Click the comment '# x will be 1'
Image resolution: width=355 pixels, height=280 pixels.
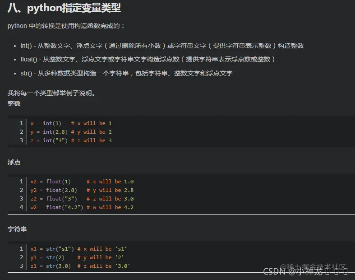pos(91,123)
